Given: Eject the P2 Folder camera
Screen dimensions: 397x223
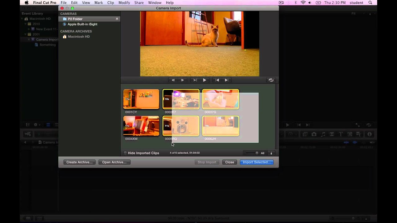Looking at the screenshot, I should 117,19.
